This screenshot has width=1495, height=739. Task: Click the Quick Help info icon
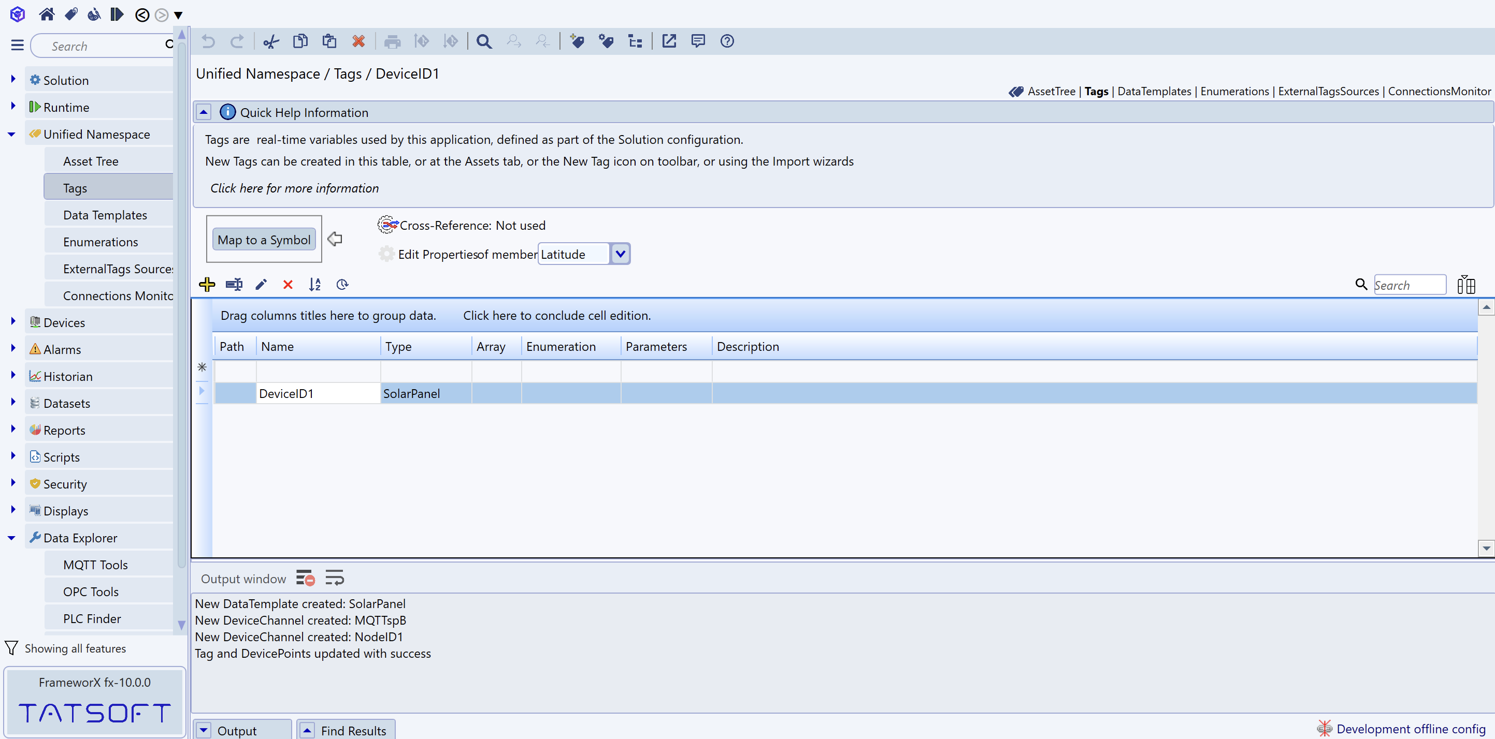pyautogui.click(x=227, y=112)
